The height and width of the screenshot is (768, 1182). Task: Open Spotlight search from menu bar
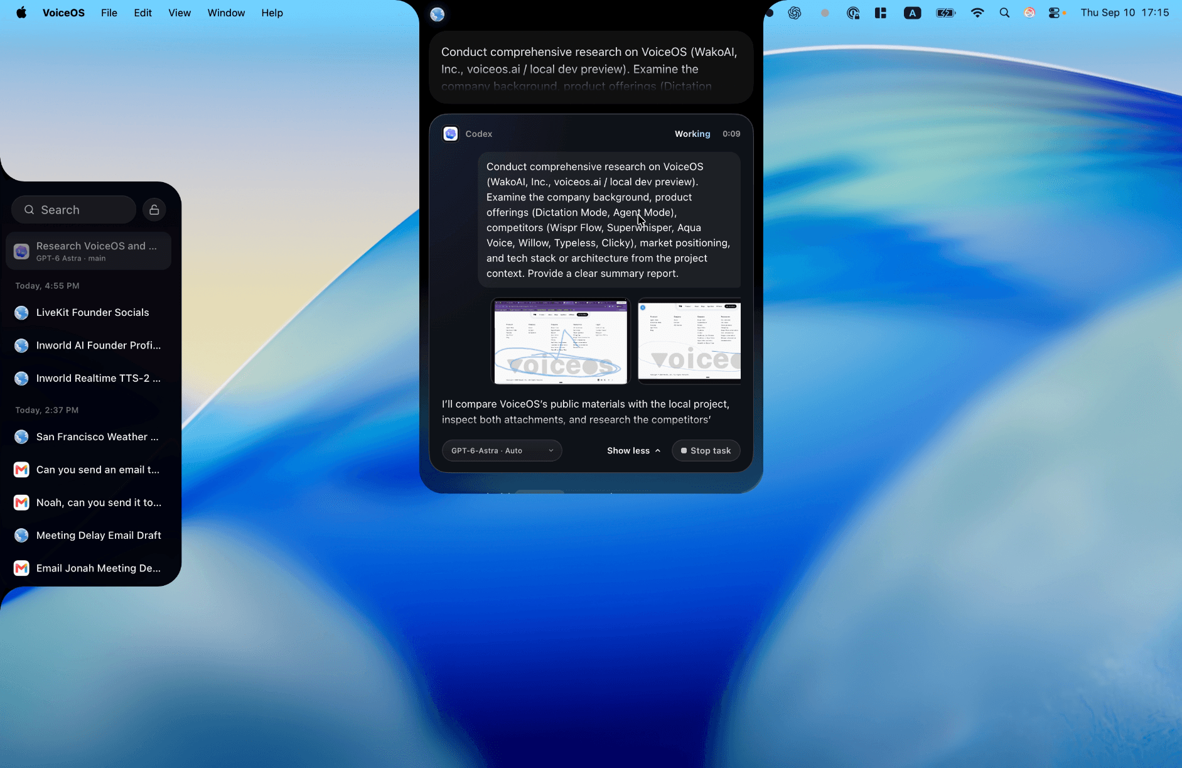(x=1004, y=13)
